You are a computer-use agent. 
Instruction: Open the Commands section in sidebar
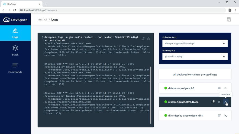coord(15,68)
